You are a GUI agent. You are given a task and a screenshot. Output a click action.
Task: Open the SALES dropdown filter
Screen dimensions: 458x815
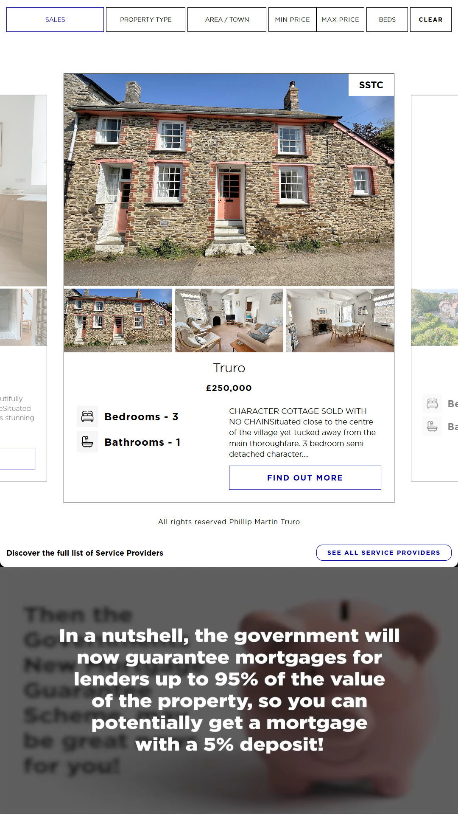55,20
